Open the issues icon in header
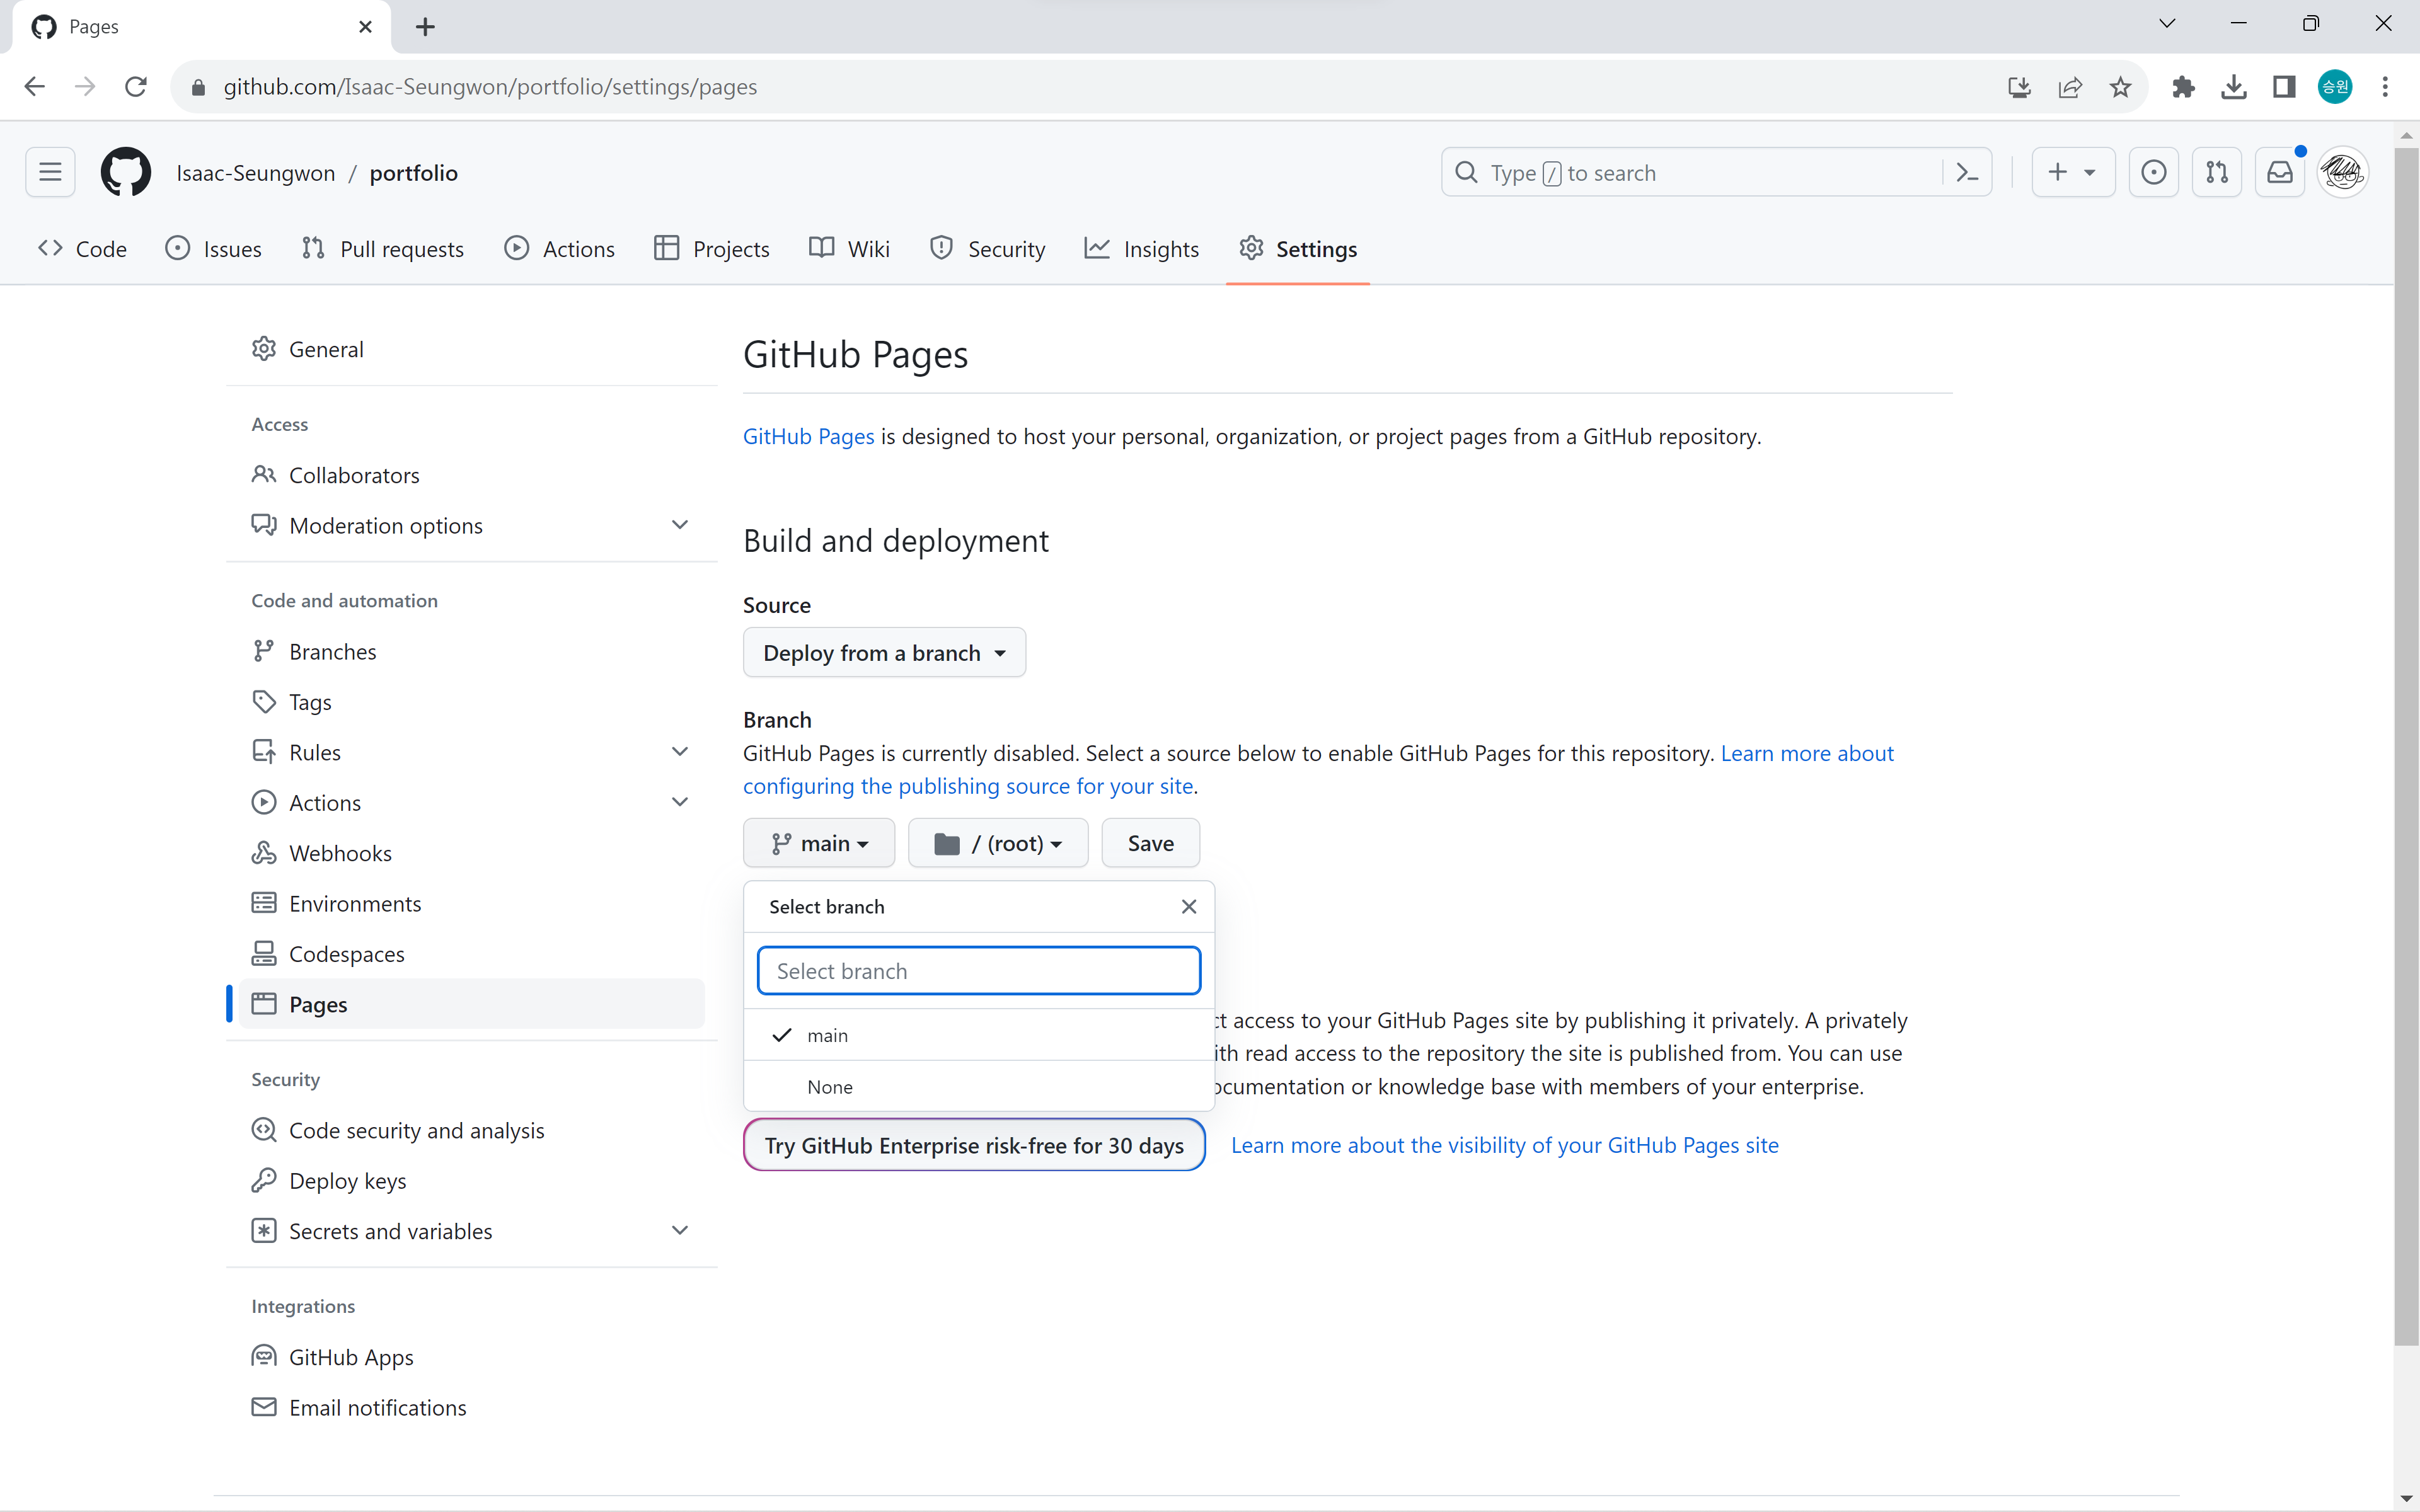 pyautogui.click(x=2153, y=172)
